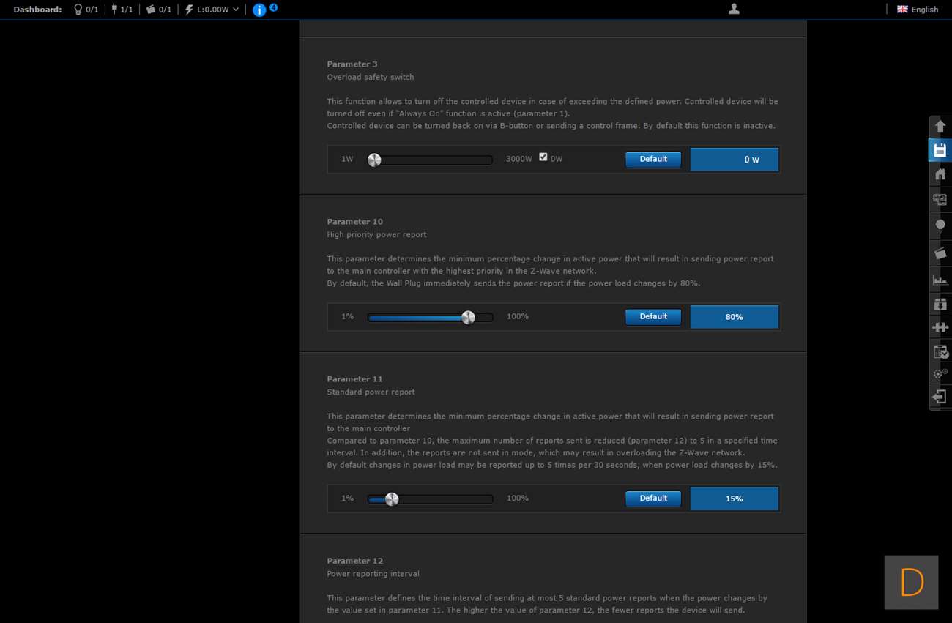The width and height of the screenshot is (952, 623).
Task: Open the gear configuration sidebar icon
Action: 940,374
